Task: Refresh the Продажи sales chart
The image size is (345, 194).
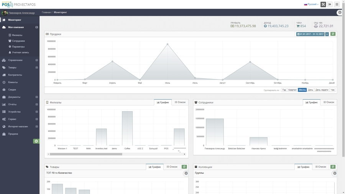Action: pyautogui.click(x=333, y=34)
